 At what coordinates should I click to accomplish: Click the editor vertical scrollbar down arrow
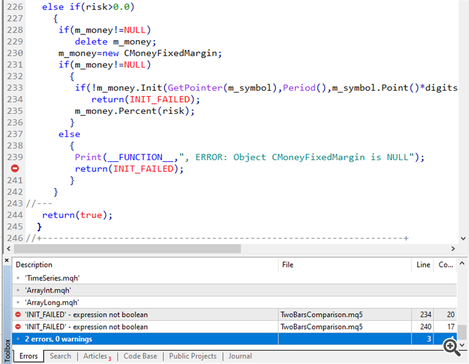pyautogui.click(x=463, y=238)
